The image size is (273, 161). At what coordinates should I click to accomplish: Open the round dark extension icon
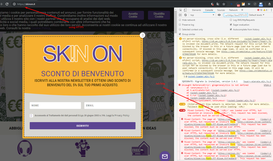pyautogui.click(x=249, y=4)
